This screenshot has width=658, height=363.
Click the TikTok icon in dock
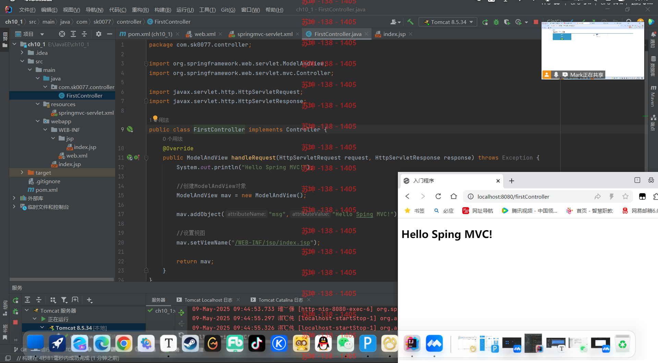[257, 343]
